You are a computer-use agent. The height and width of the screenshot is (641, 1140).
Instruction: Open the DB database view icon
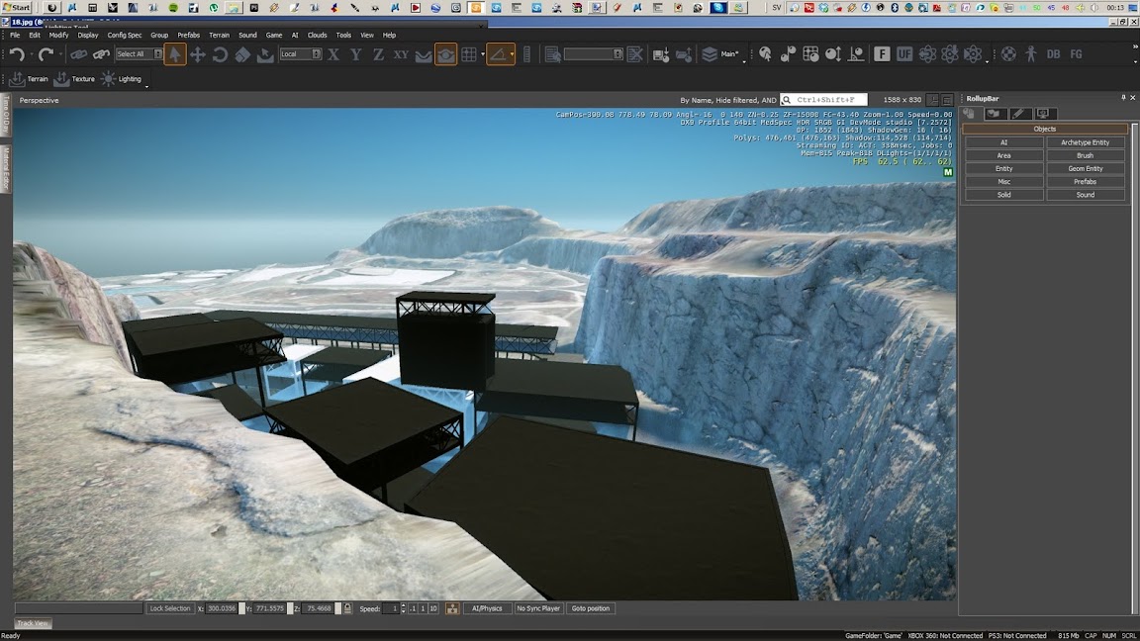(x=1053, y=54)
